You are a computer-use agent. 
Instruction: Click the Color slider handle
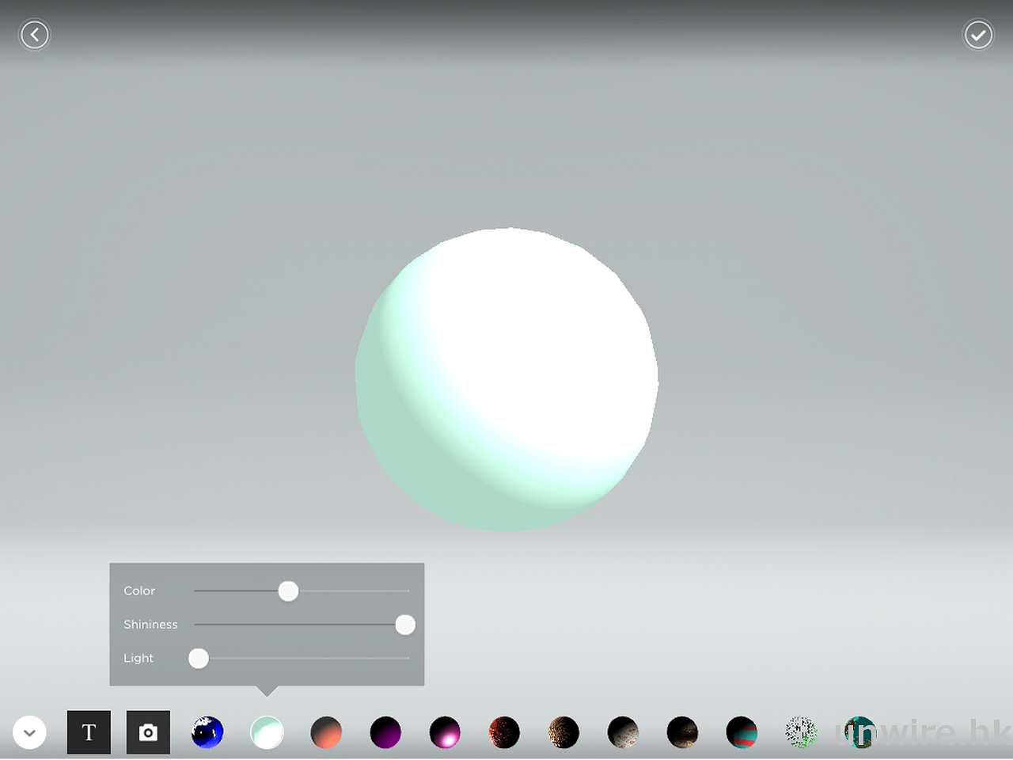[288, 591]
